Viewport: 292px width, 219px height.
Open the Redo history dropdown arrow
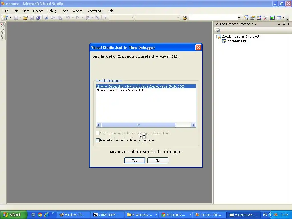[x=82, y=18]
